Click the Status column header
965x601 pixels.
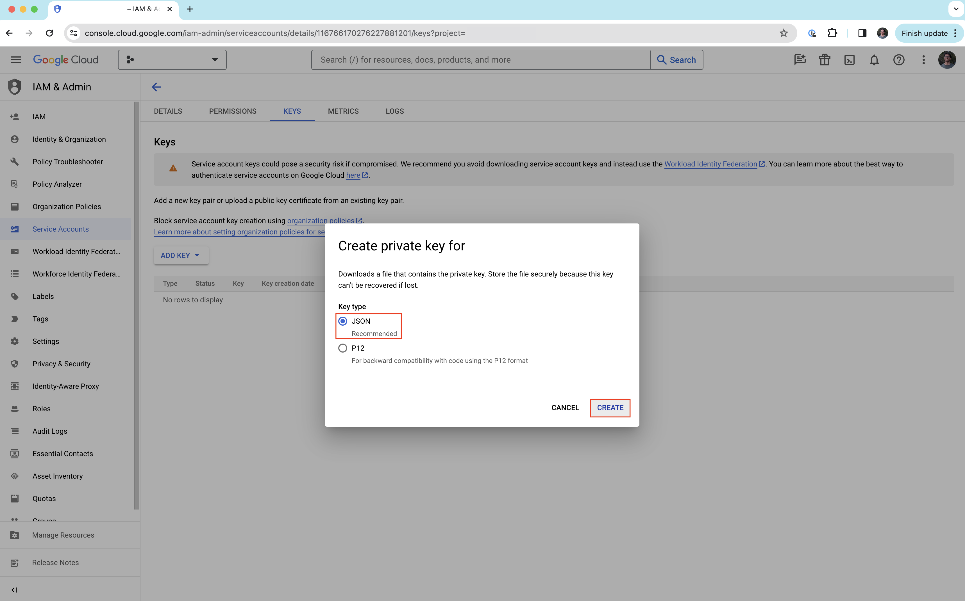pyautogui.click(x=205, y=284)
